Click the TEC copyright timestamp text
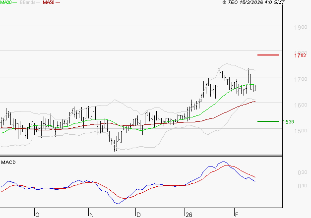Viewport: 311px width, 218px height. point(253,2)
